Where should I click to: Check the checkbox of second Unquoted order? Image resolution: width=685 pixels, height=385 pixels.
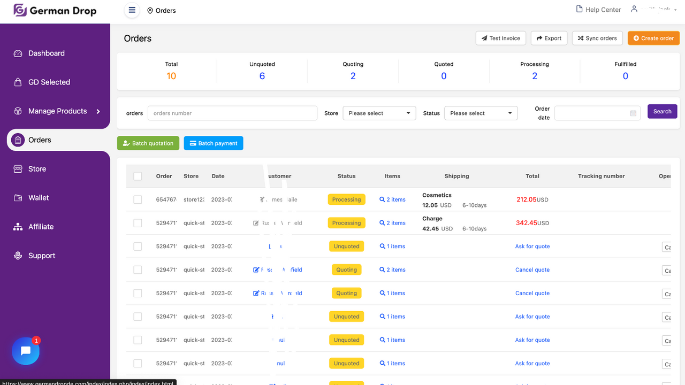click(138, 317)
